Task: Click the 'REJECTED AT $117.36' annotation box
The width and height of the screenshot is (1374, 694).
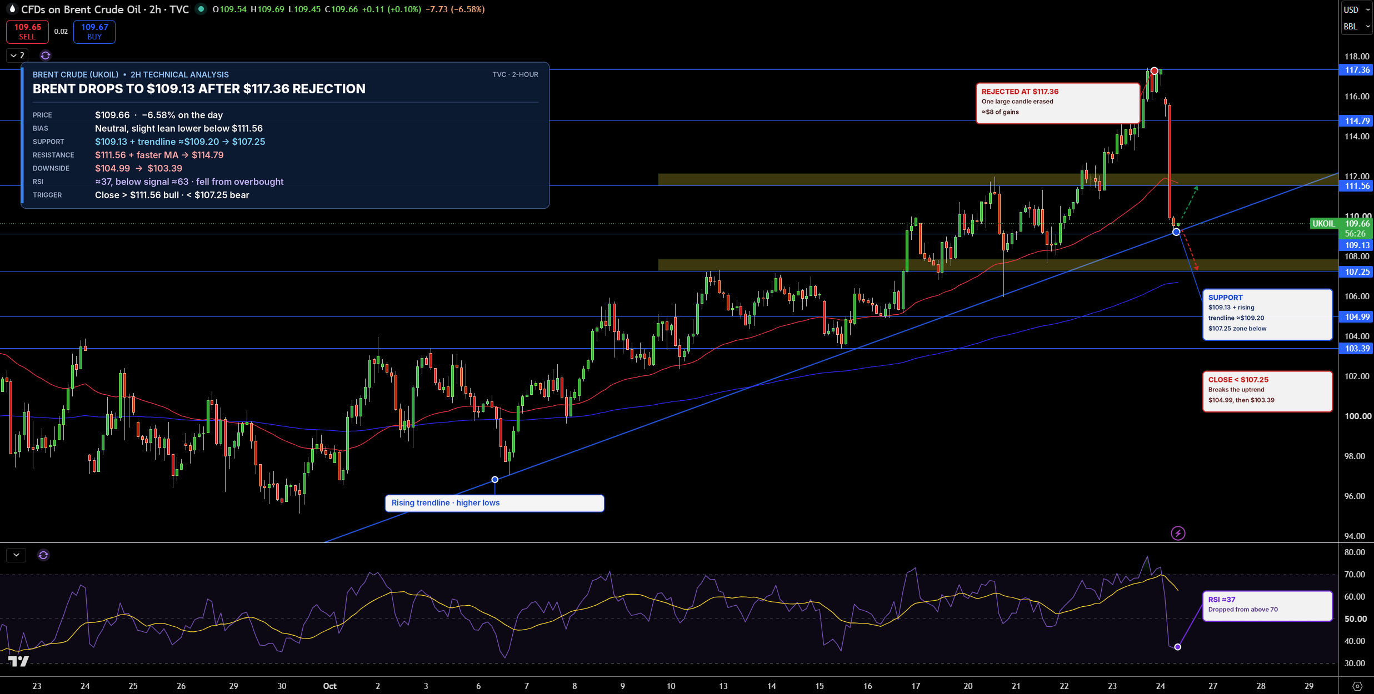Action: 1058,103
